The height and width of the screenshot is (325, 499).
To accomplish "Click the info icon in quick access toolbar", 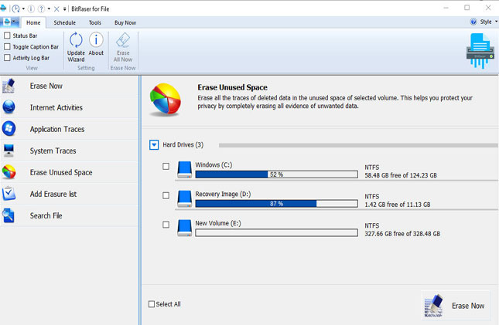I will pos(31,9).
